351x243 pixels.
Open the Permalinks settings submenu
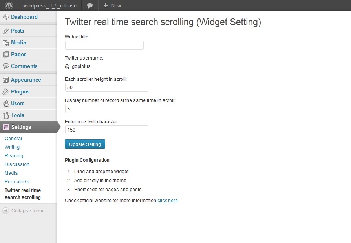(17, 181)
